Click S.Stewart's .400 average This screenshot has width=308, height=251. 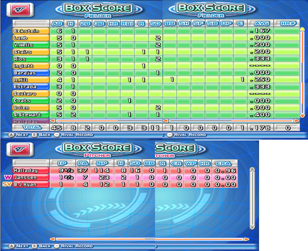click(x=260, y=115)
